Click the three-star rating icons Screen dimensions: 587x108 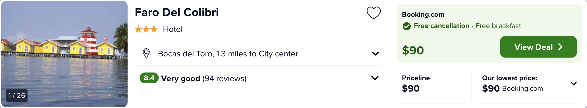pyautogui.click(x=146, y=29)
